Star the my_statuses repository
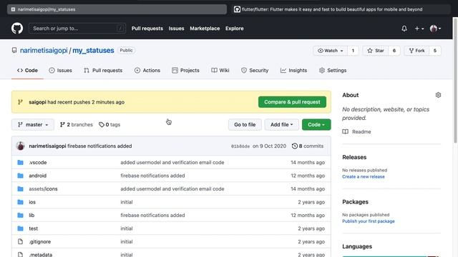This screenshot has width=458, height=257. [x=375, y=51]
